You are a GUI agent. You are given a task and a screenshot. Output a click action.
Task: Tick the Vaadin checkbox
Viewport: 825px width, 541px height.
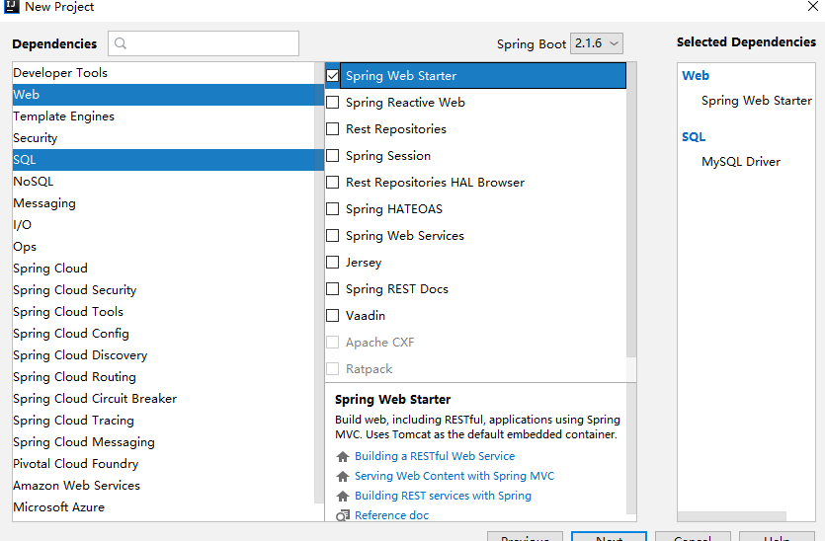(333, 316)
